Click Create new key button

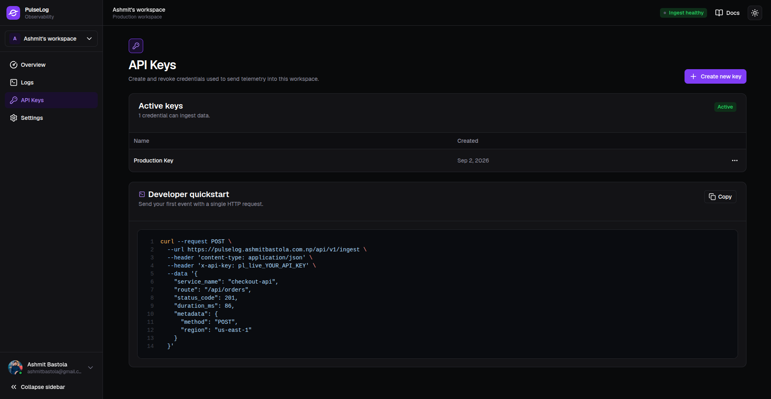[x=715, y=76]
